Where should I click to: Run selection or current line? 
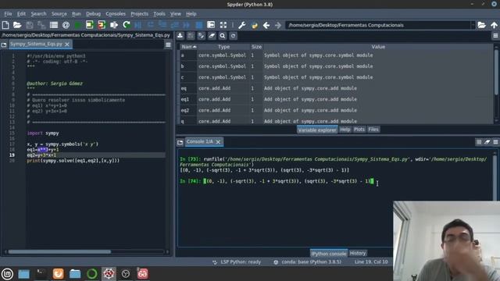[114, 25]
